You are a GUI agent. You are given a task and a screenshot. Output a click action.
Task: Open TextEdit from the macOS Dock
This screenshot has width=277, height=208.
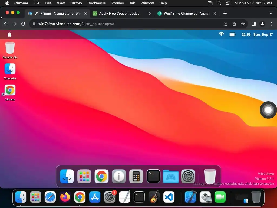pyautogui.click(x=124, y=197)
